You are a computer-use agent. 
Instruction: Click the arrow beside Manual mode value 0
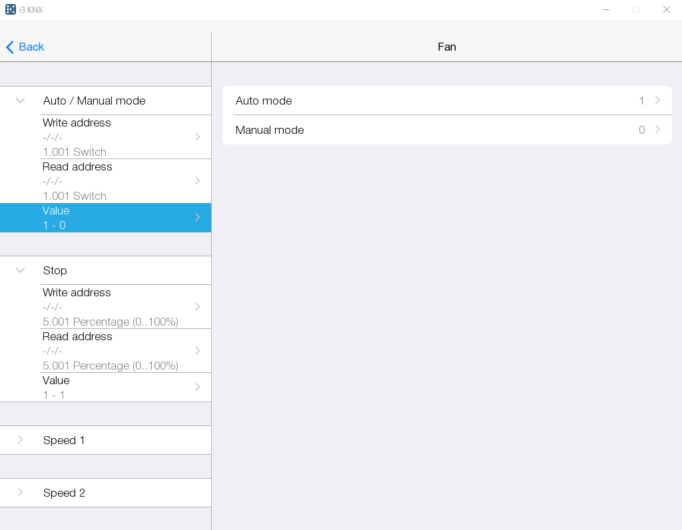tap(658, 130)
